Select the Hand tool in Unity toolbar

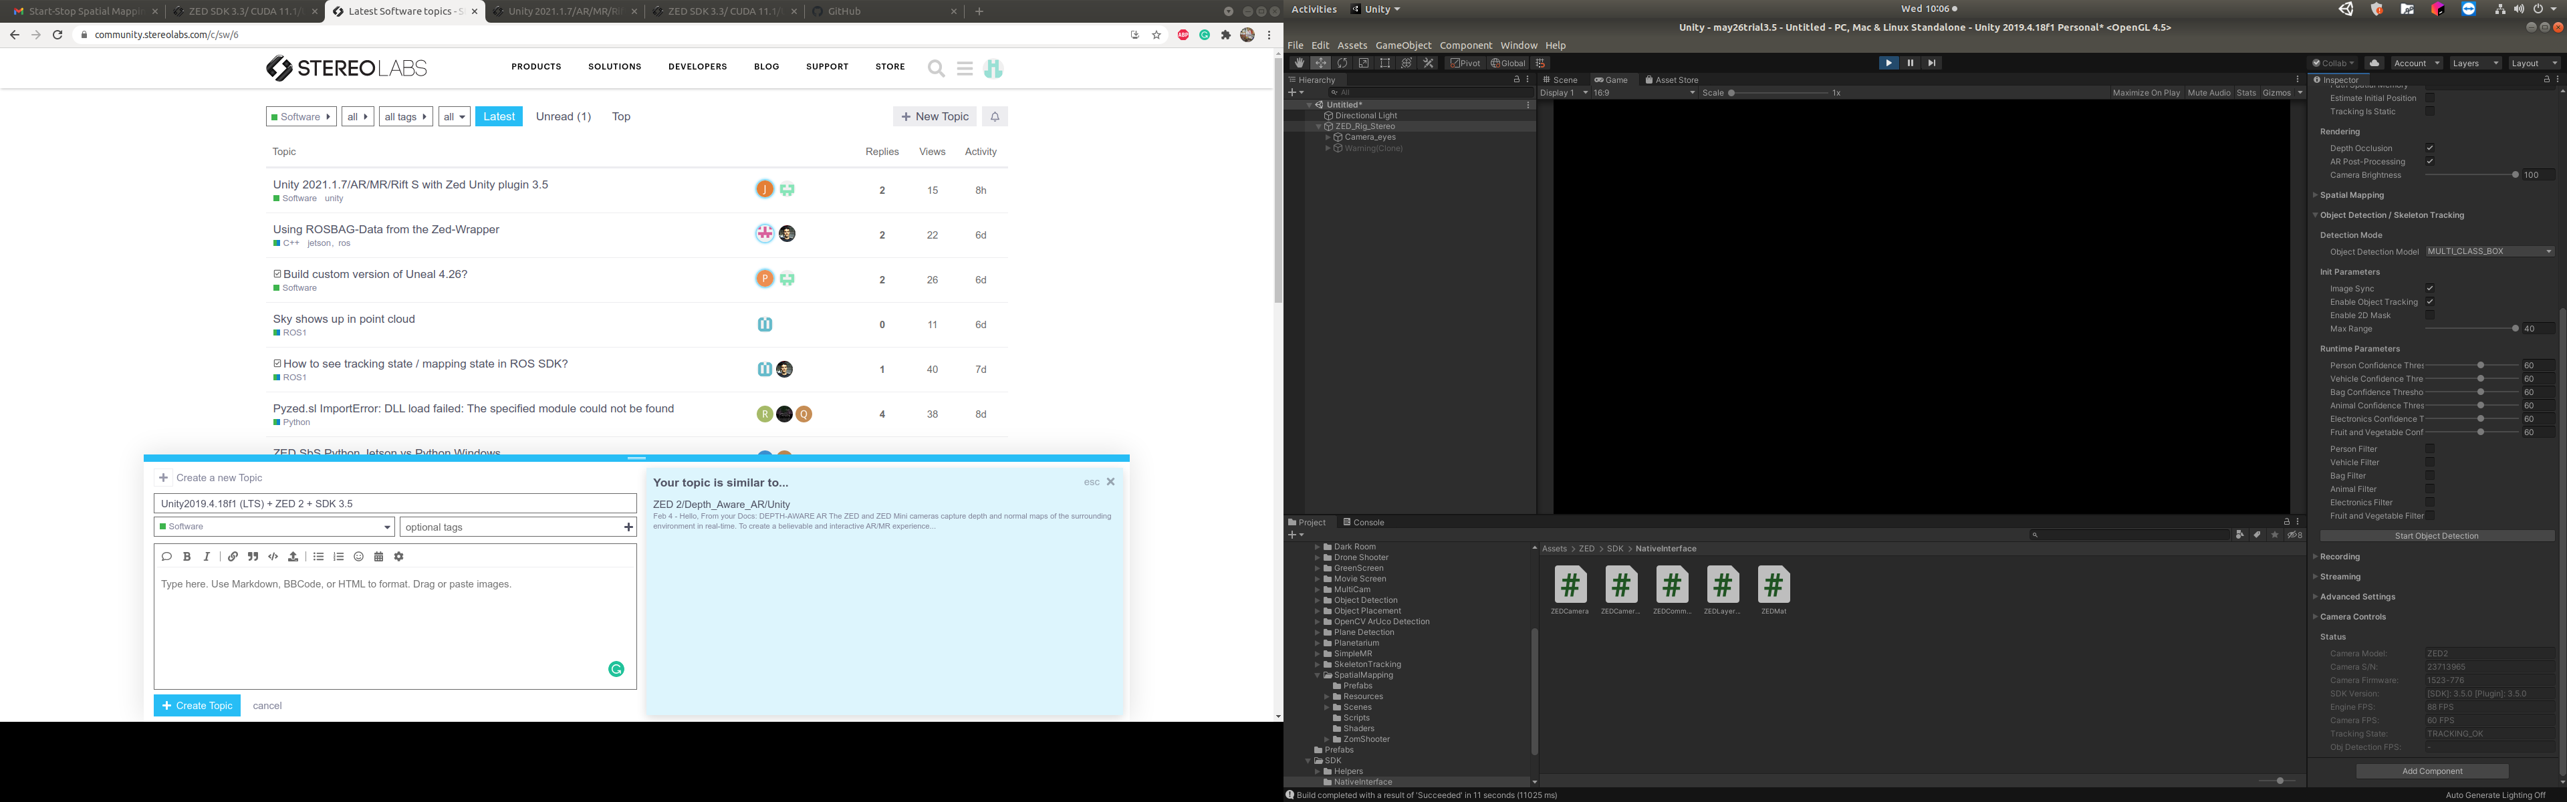point(1298,63)
